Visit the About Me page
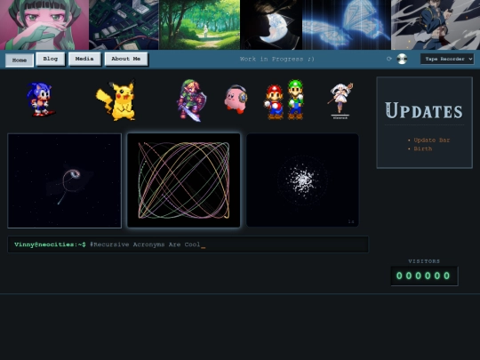Viewport: 480px width, 360px height. (126, 59)
